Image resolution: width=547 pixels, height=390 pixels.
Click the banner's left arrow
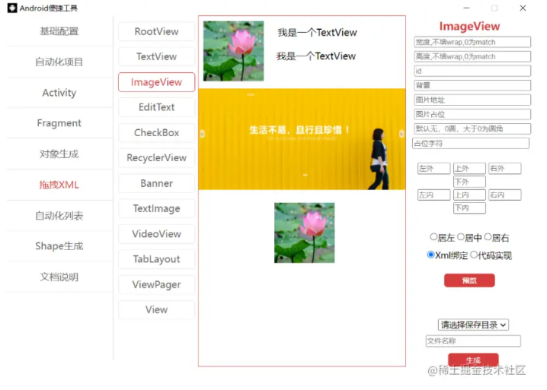[x=203, y=134]
